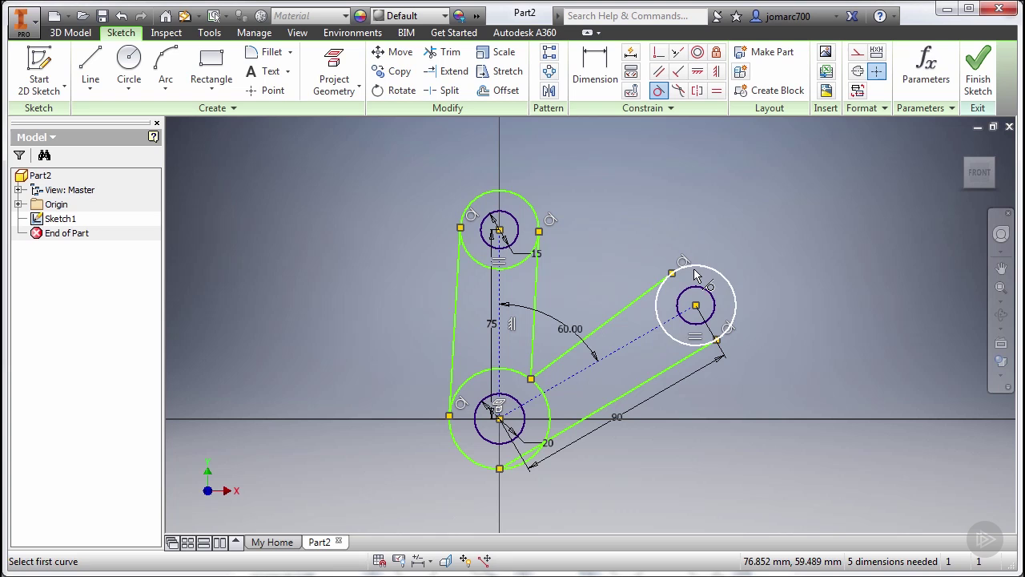Click the filter icon in Model browser
This screenshot has width=1025, height=577.
19,155
